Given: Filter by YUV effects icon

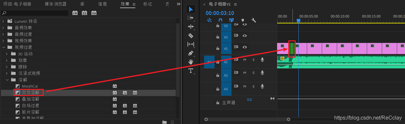Looking at the screenshot, I should [94, 13].
